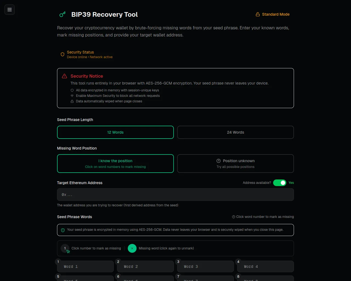351x281 pixels.
Task: Click the green key logo icon
Action: [x=63, y=14]
